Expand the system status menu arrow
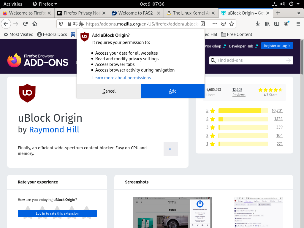Viewport: 304px width, 228px height. click(298, 4)
